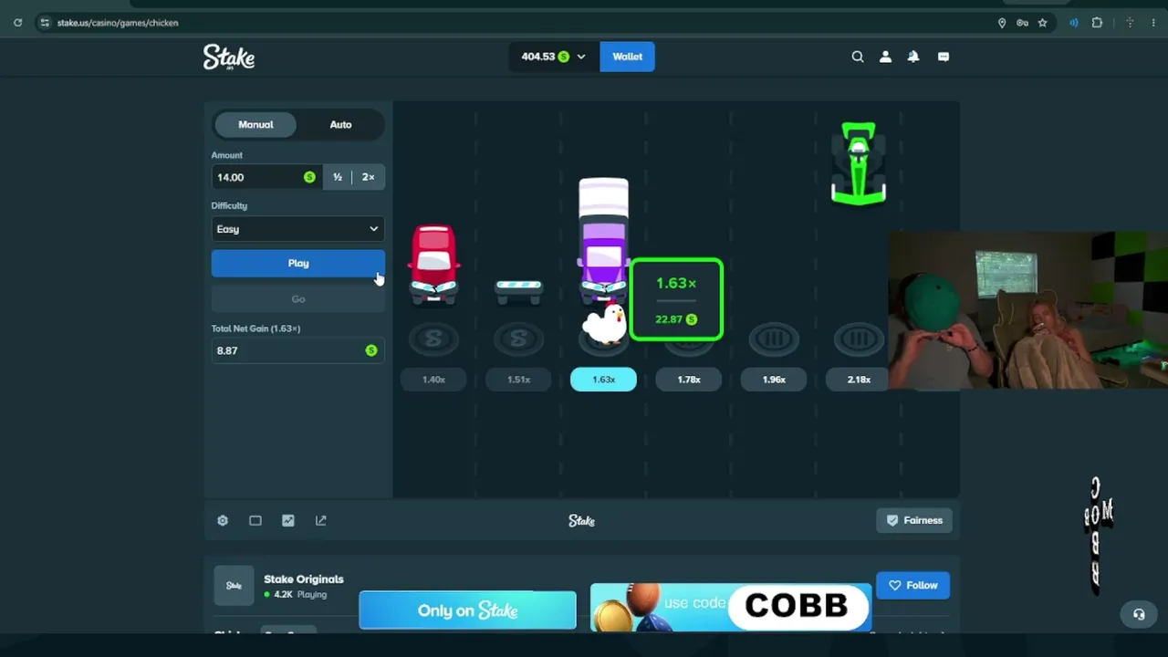
Task: Click the coin manhole under 1.51x lane
Action: point(518,339)
